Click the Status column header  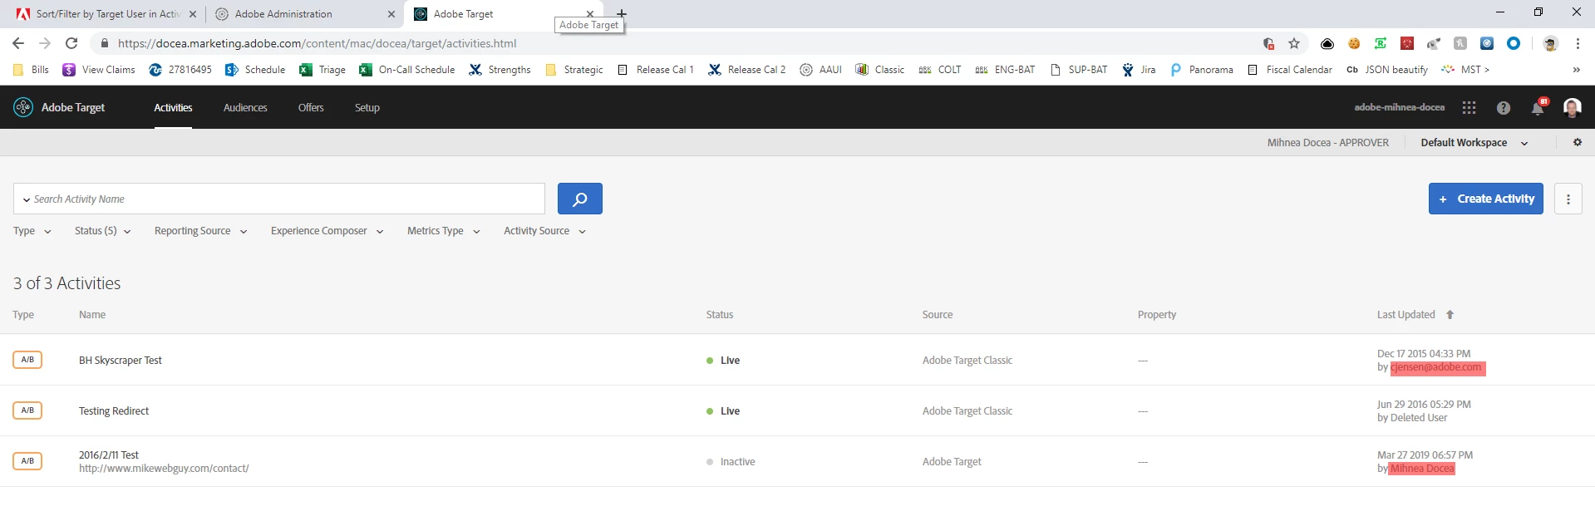click(720, 314)
